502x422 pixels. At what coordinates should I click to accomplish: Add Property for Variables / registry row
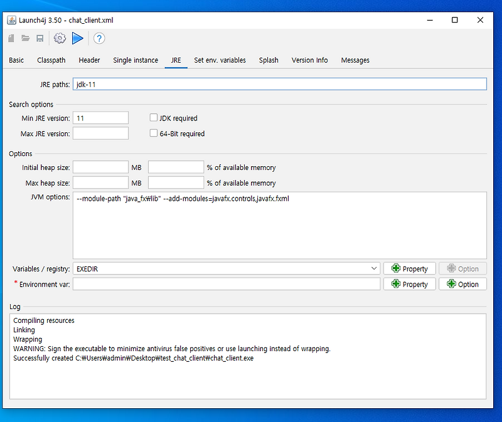point(410,268)
